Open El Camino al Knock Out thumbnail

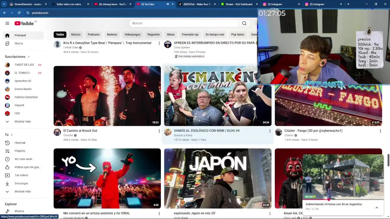tap(107, 96)
